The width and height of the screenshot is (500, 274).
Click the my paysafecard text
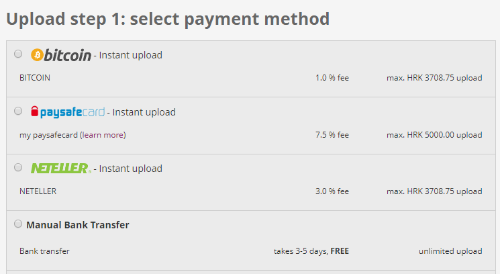[48, 135]
